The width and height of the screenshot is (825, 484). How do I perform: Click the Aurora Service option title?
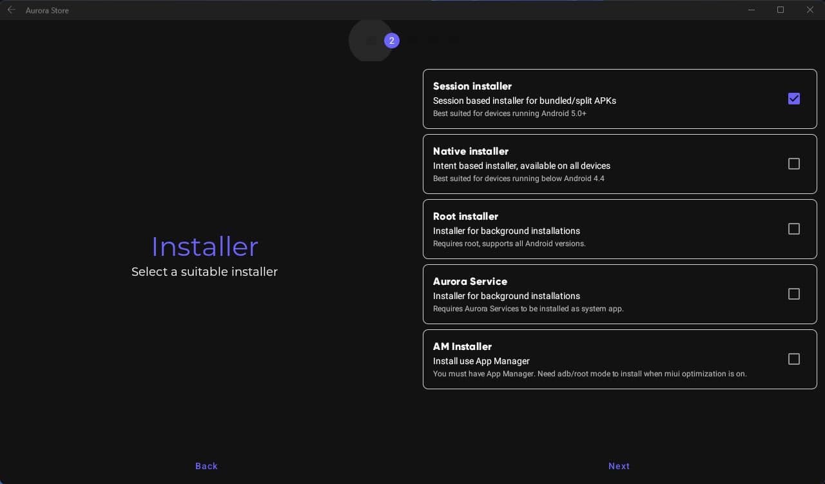point(470,281)
